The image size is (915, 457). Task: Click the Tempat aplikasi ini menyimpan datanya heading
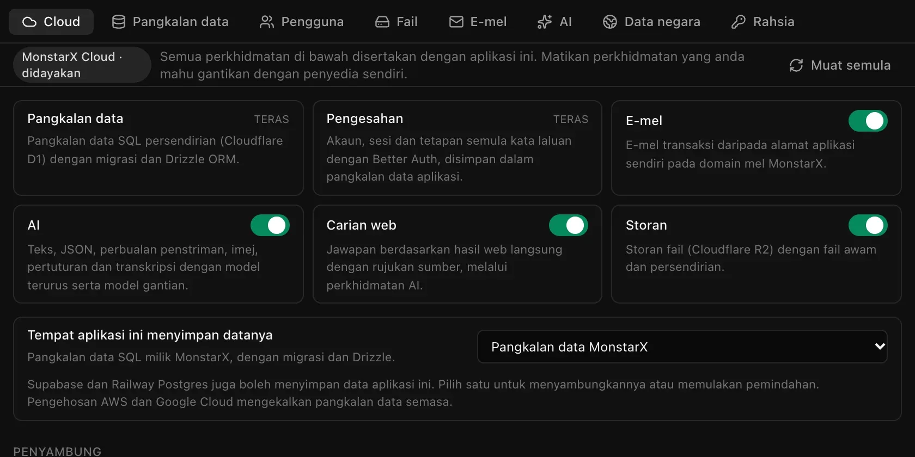[150, 335]
